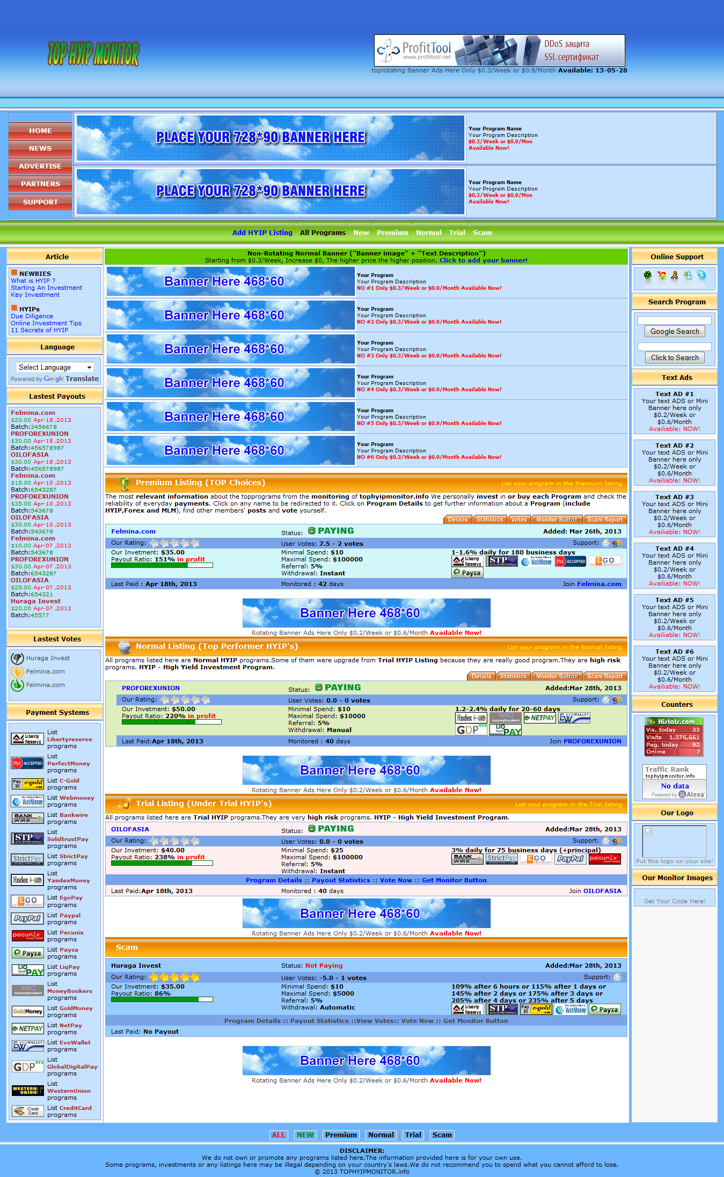This screenshot has width=724, height=1177.
Task: Click the Felmina.com payout ratio progress bar
Action: click(x=162, y=565)
